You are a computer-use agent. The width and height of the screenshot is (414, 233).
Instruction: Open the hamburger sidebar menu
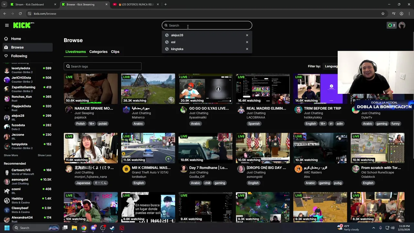click(x=7, y=25)
